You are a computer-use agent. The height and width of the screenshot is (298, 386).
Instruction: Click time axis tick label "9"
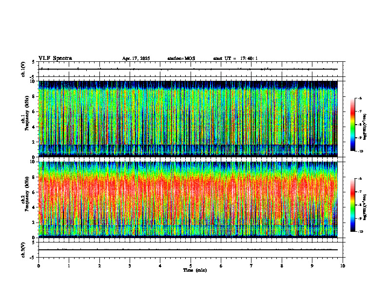[312, 266]
